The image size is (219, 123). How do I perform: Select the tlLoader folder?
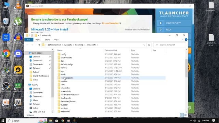click(x=64, y=105)
